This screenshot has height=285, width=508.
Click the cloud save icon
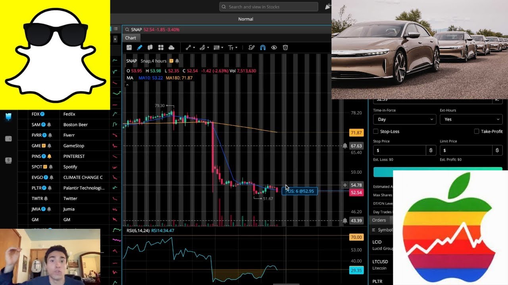(171, 47)
